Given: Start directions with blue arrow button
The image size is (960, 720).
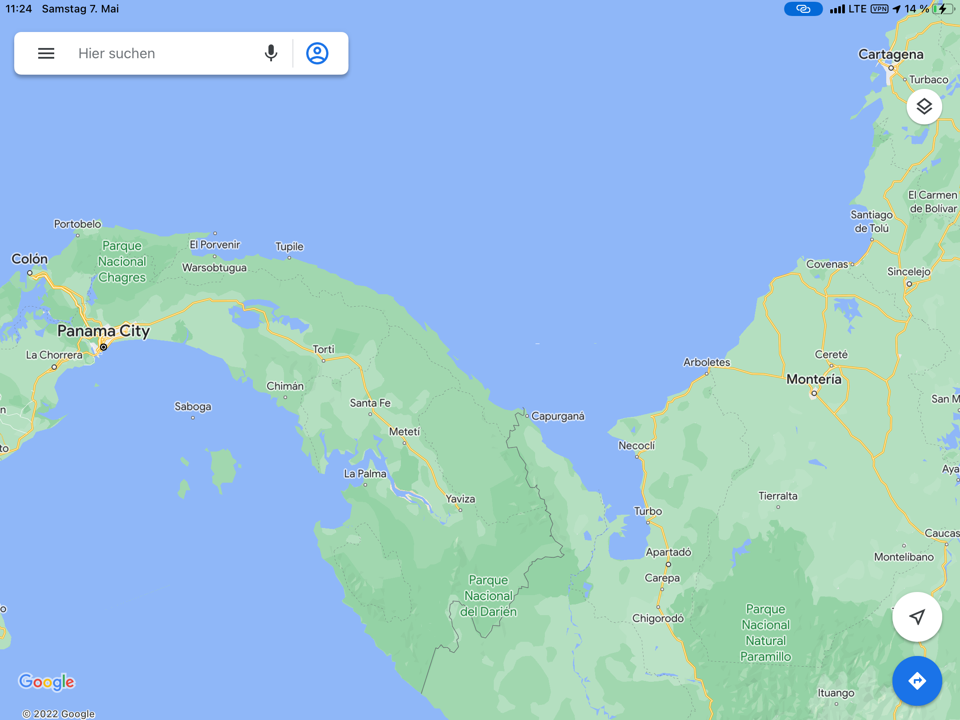Looking at the screenshot, I should tap(917, 680).
